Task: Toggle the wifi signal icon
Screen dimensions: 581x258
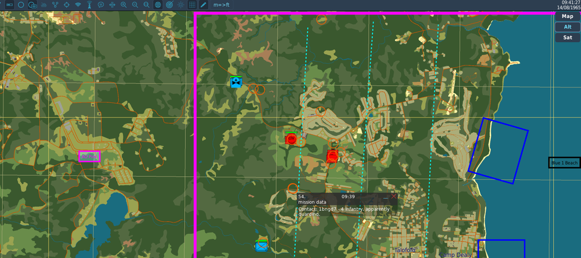Action: (78, 5)
